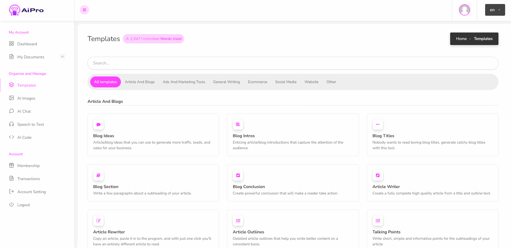Open the Blog Conclusion template card
The height and width of the screenshot is (248, 511).
pos(293,183)
